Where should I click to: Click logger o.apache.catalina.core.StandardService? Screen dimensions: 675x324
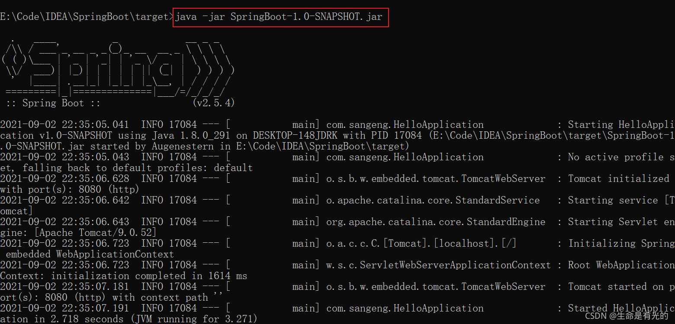433,200
